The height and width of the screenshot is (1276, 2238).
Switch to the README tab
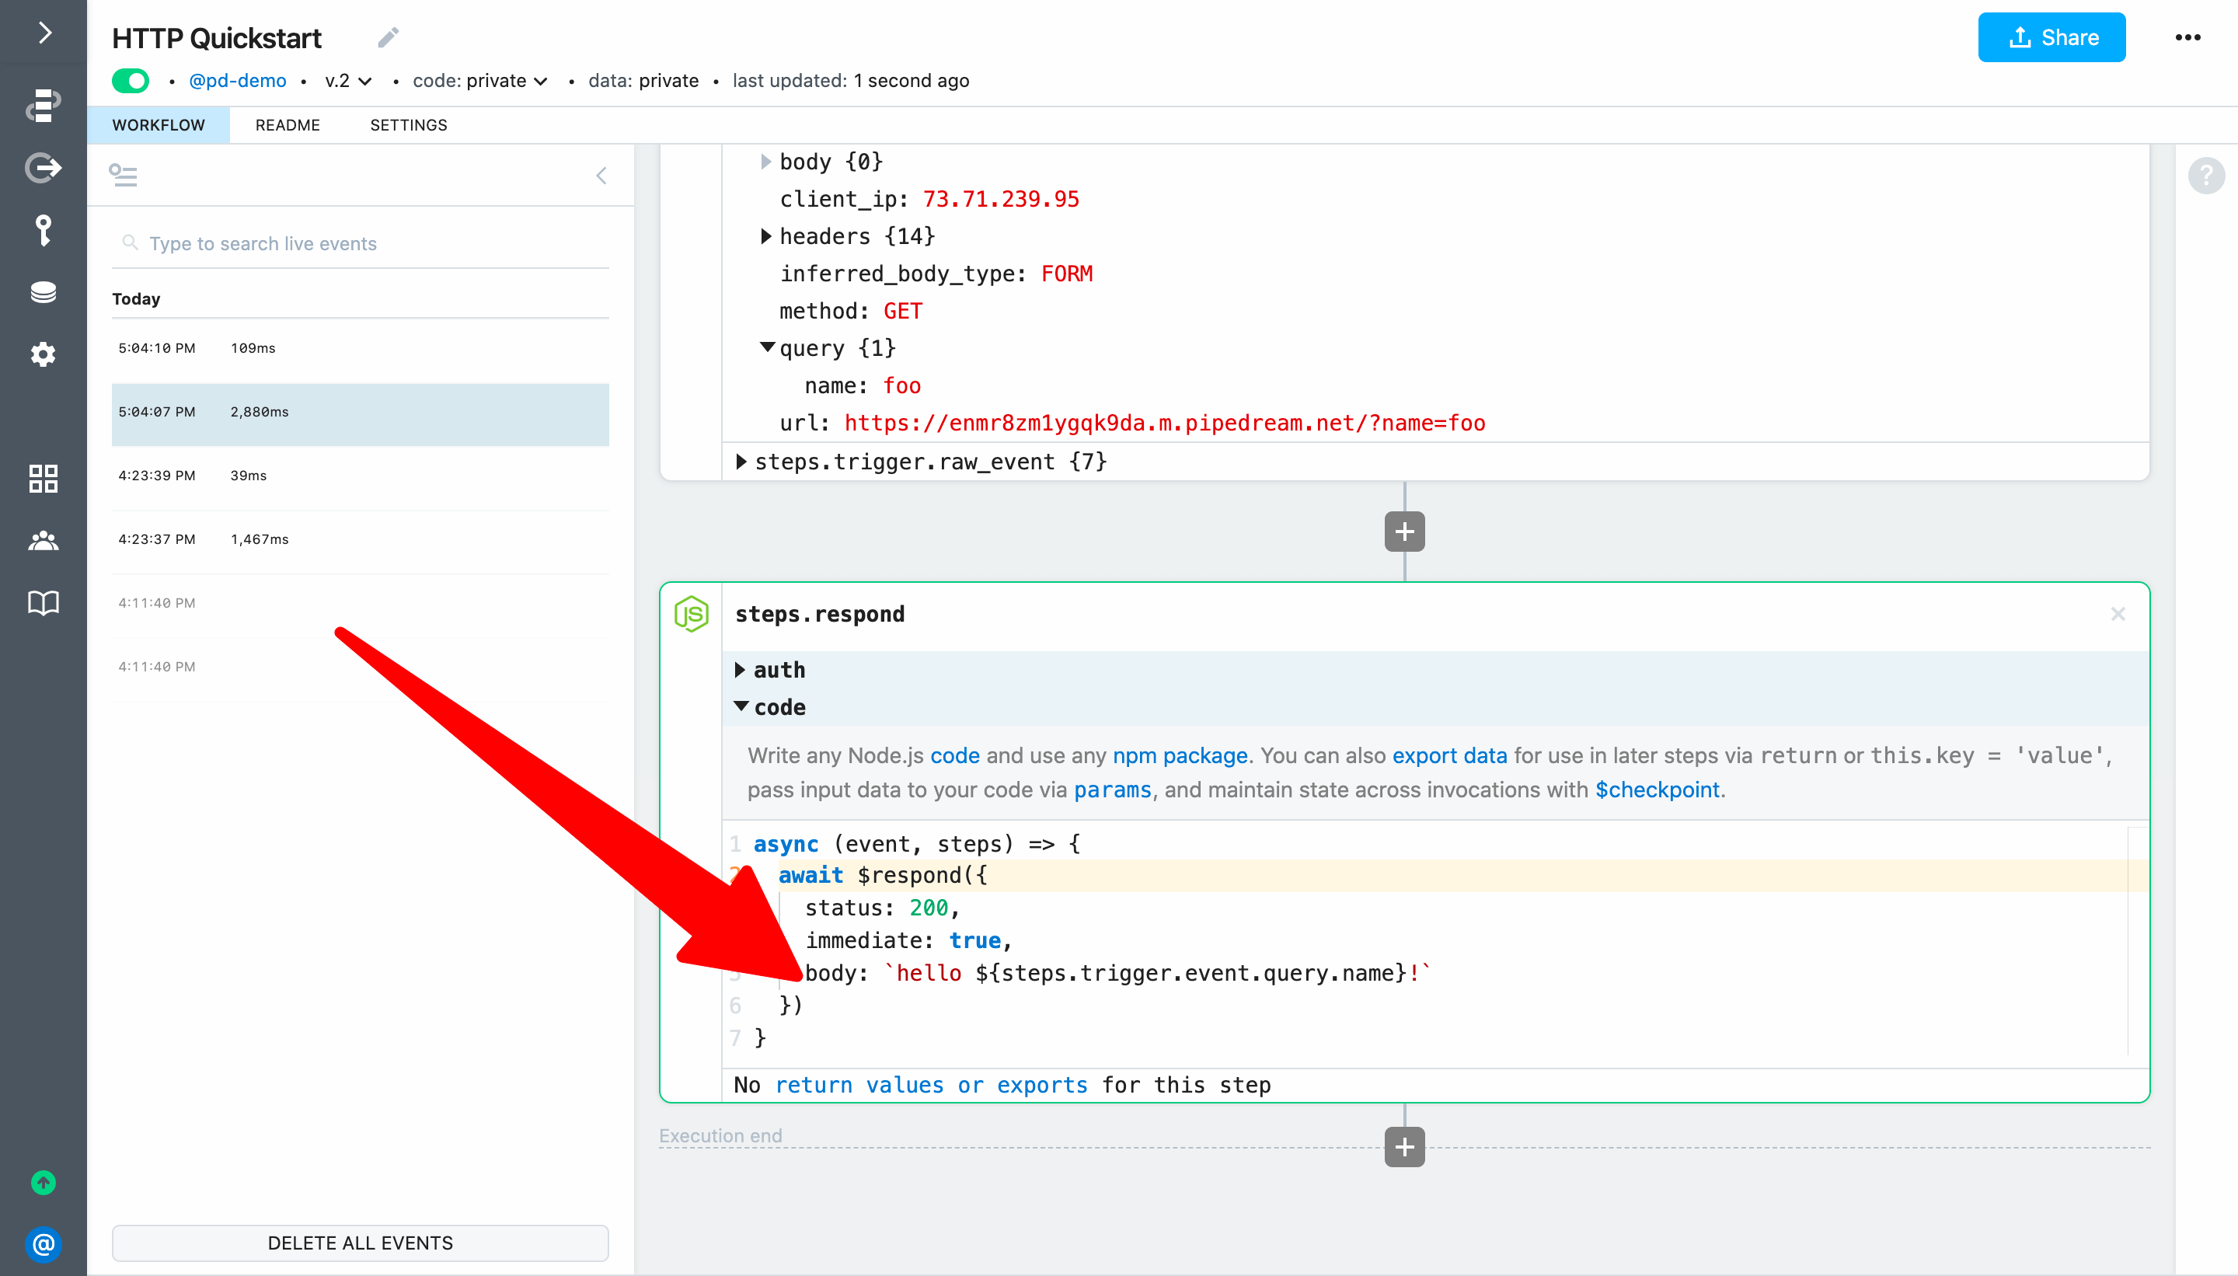[288, 125]
